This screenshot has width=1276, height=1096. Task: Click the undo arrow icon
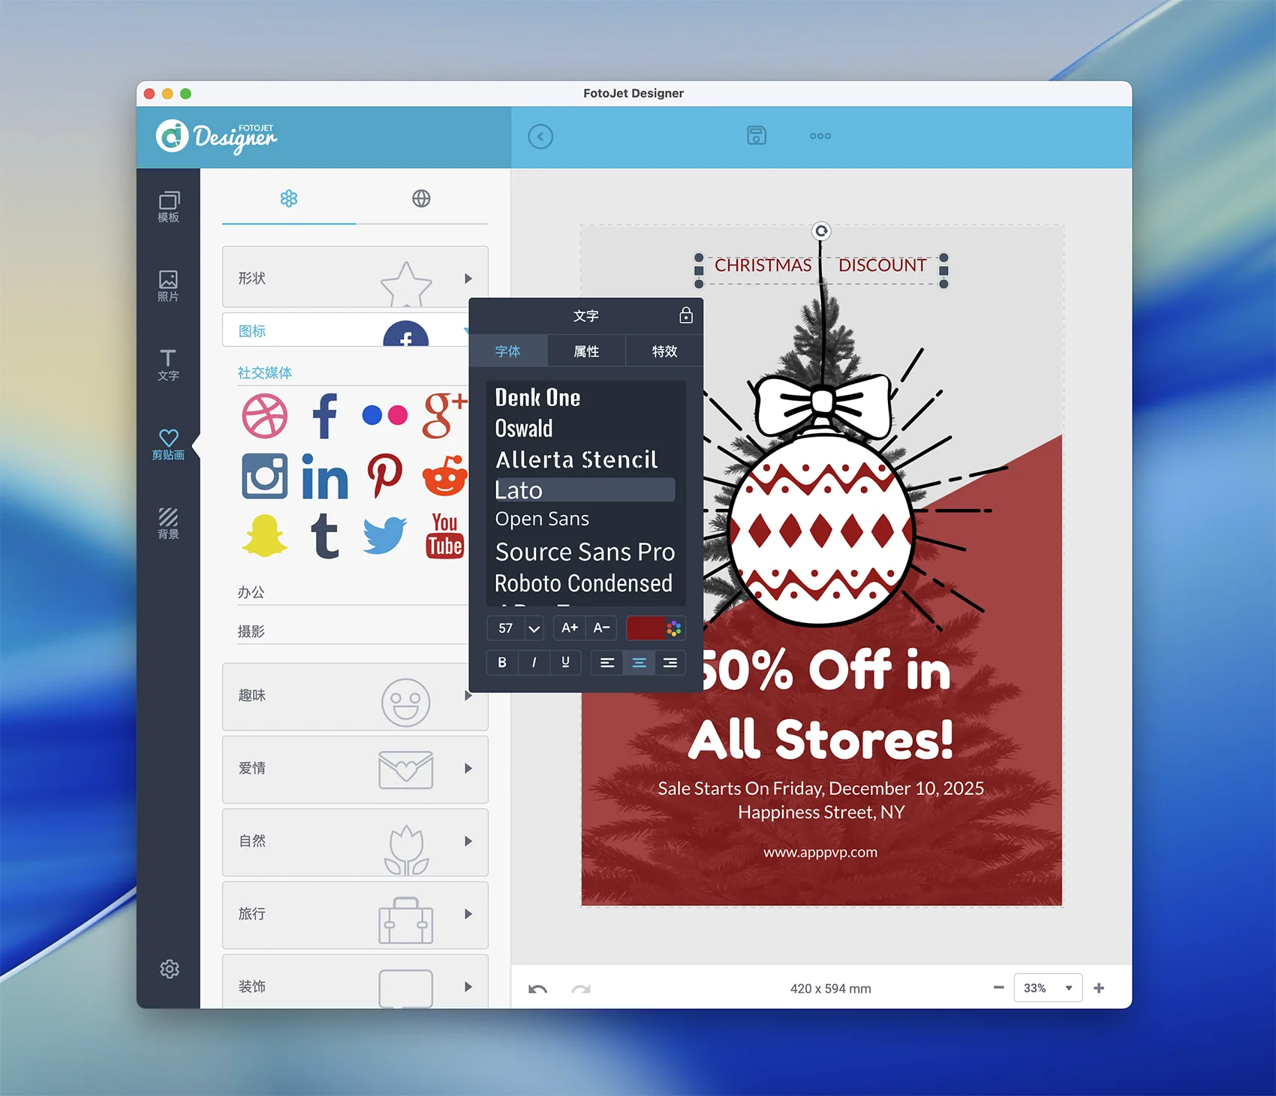point(537,989)
